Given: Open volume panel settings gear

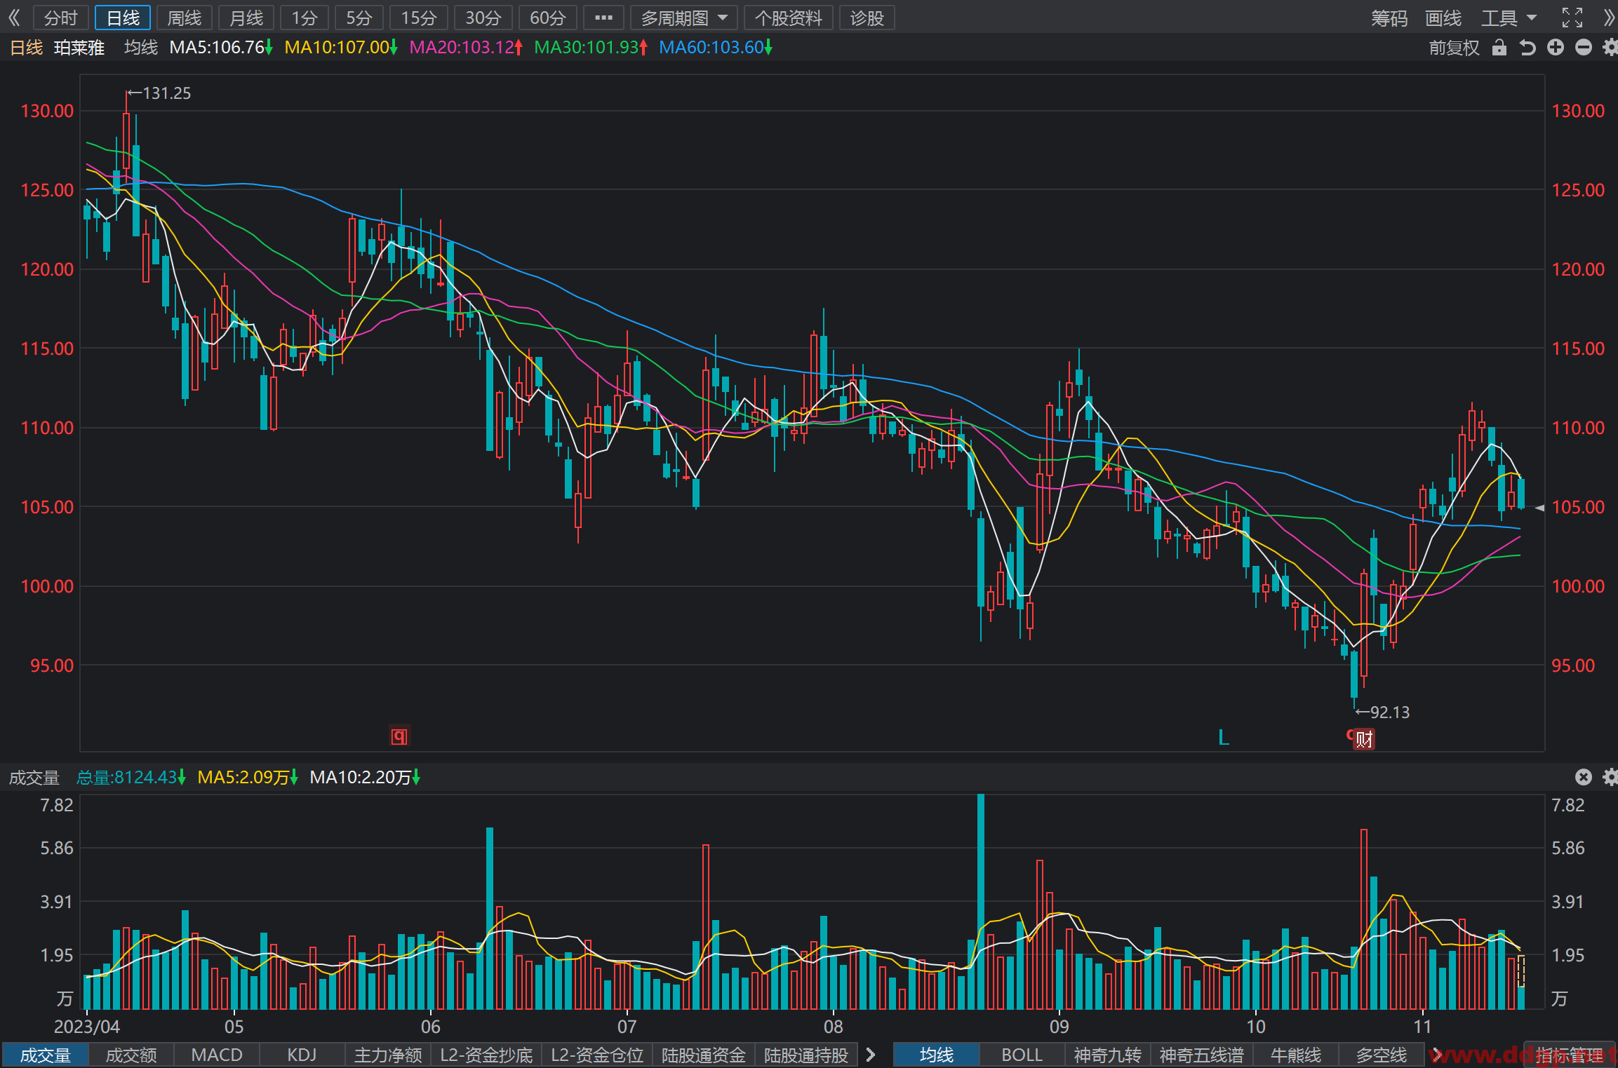Looking at the screenshot, I should [1610, 777].
